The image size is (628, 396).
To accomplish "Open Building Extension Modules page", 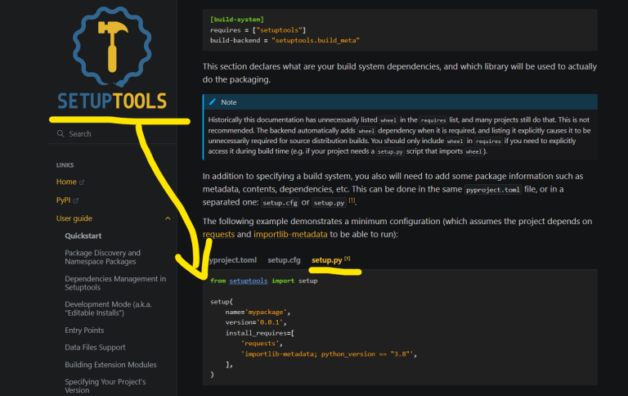I will (110, 364).
